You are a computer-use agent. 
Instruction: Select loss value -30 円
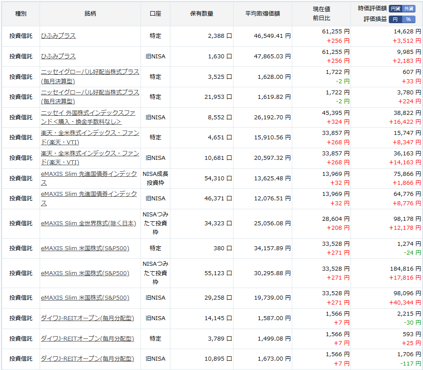pos(412,323)
